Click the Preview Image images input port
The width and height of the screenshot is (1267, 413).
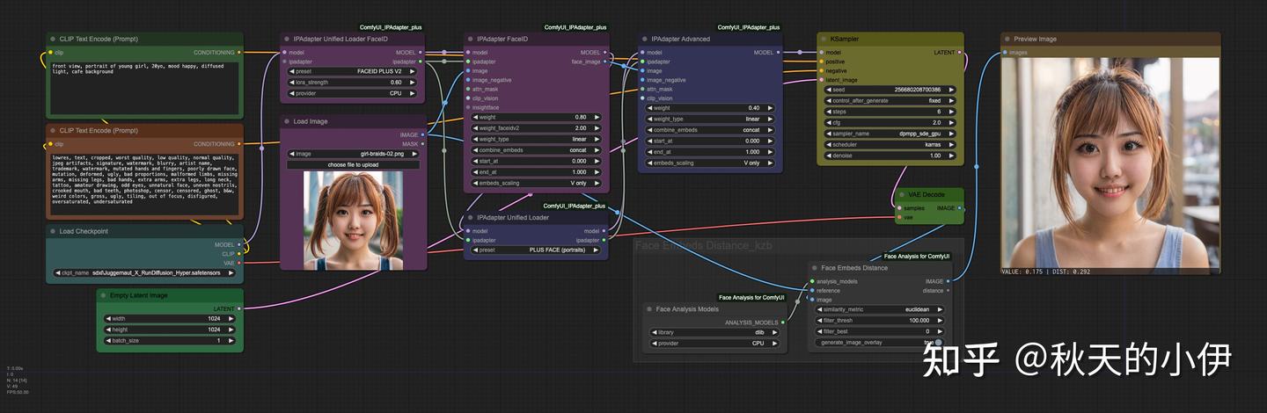1005,53
